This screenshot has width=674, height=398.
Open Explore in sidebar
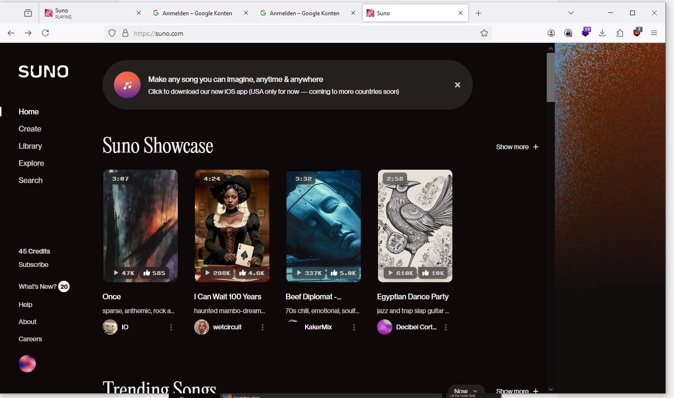[x=31, y=163]
